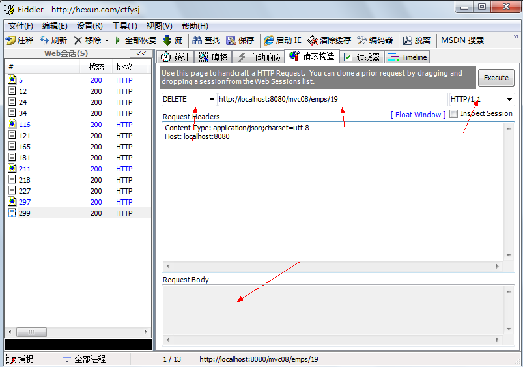Click the 移除 remove X icon

pos(78,40)
